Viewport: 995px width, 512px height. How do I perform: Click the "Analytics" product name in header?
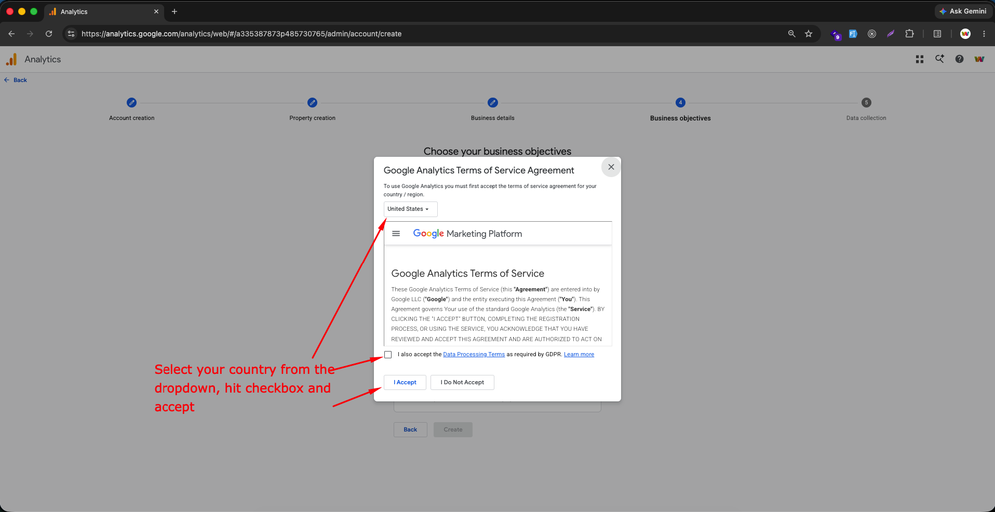point(43,59)
